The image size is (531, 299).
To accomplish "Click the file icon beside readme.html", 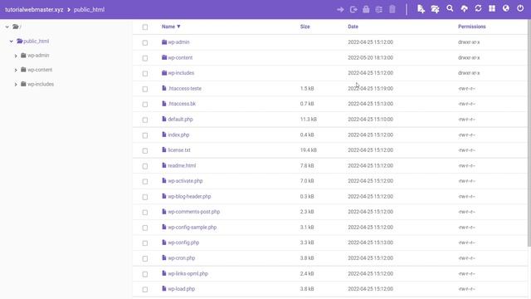I will click(x=164, y=165).
